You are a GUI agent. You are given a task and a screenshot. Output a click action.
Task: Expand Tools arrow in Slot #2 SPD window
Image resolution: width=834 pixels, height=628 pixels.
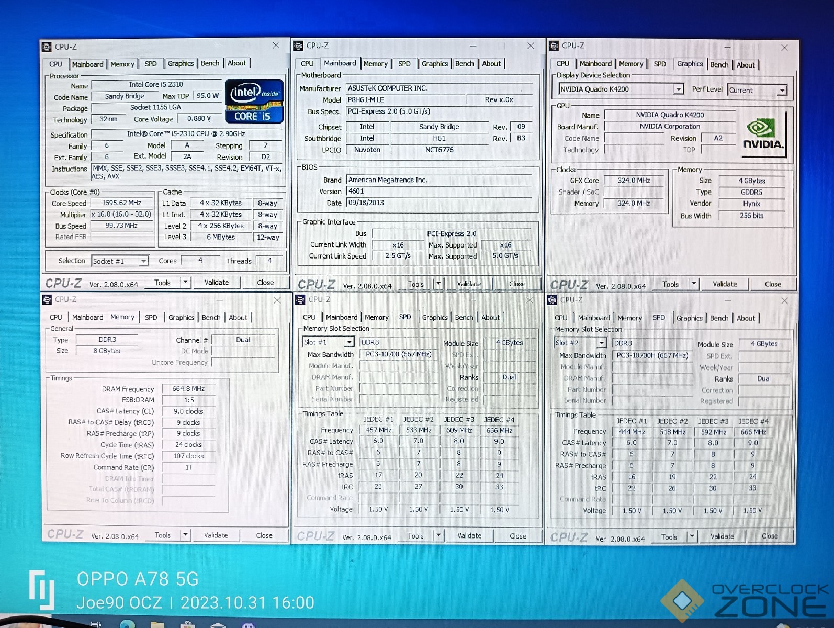pyautogui.click(x=692, y=536)
